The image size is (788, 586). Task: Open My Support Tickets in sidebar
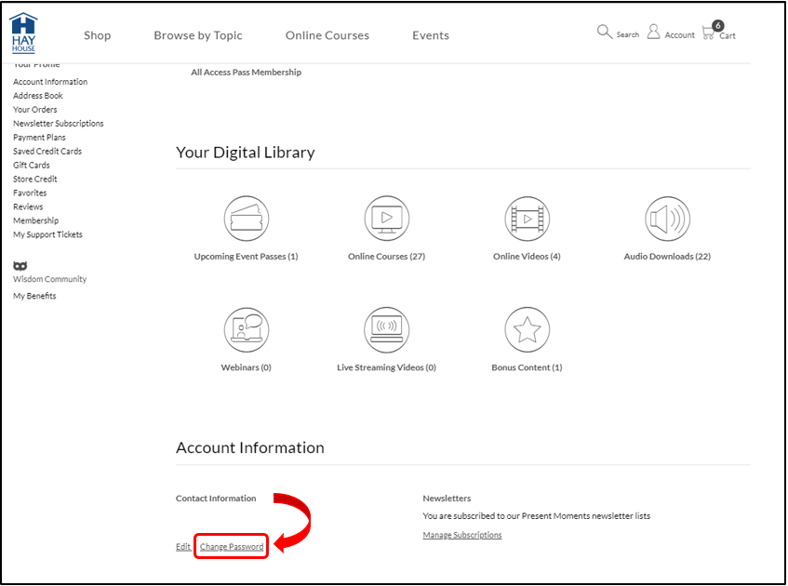[x=47, y=234]
